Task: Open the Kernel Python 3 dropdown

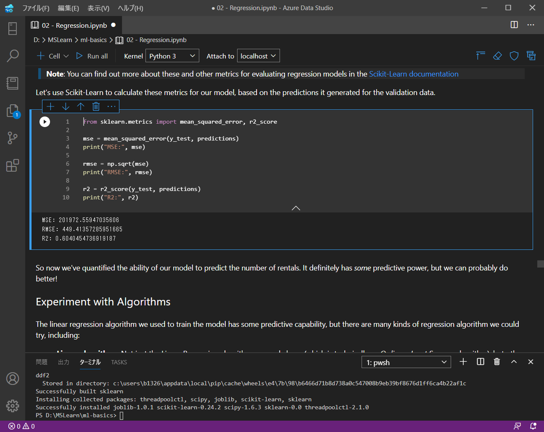Action: (172, 56)
